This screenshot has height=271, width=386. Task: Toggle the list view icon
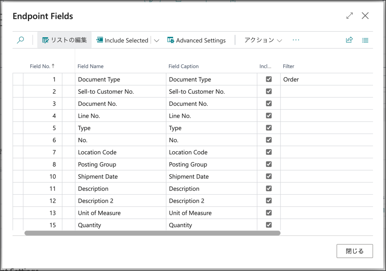(365, 40)
